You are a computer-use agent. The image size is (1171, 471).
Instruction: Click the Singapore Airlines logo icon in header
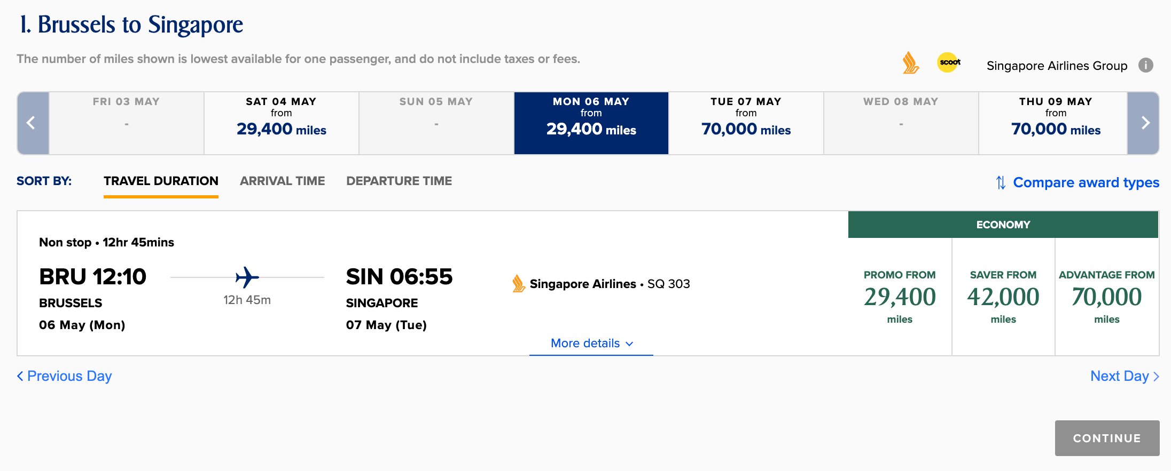[x=910, y=63]
